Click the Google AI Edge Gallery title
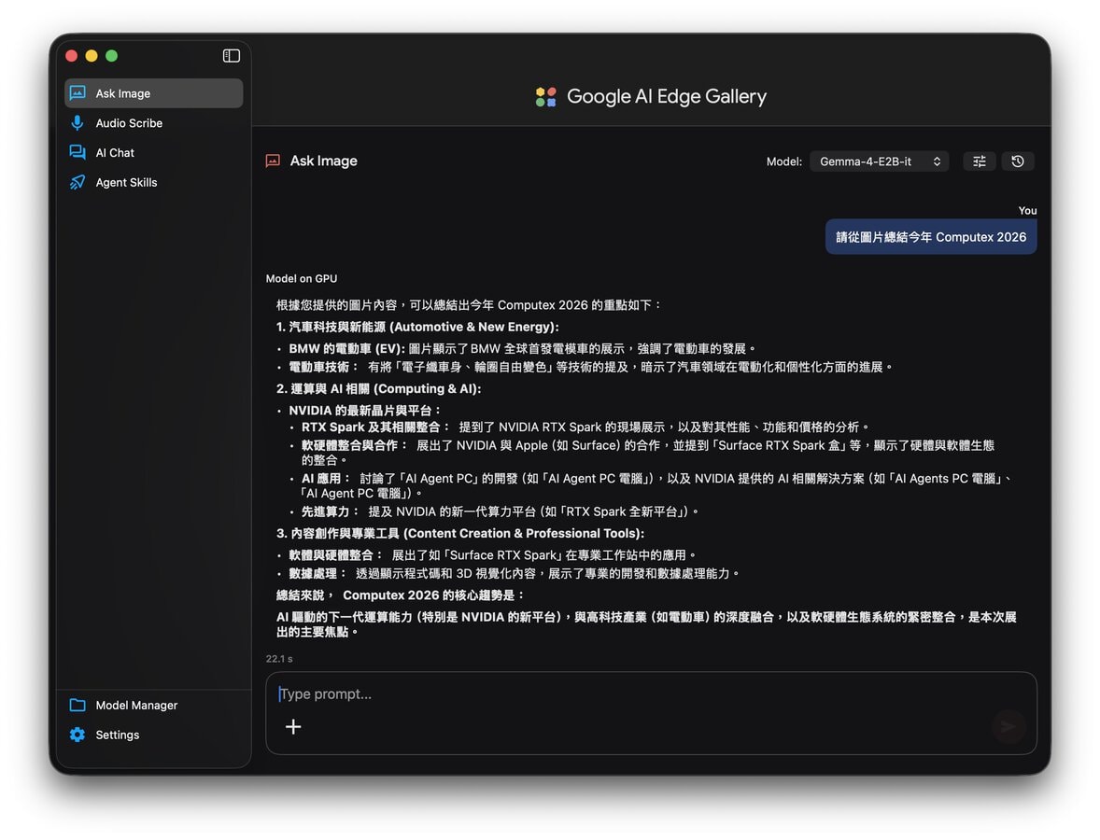This screenshot has height=840, width=1100. point(667,97)
